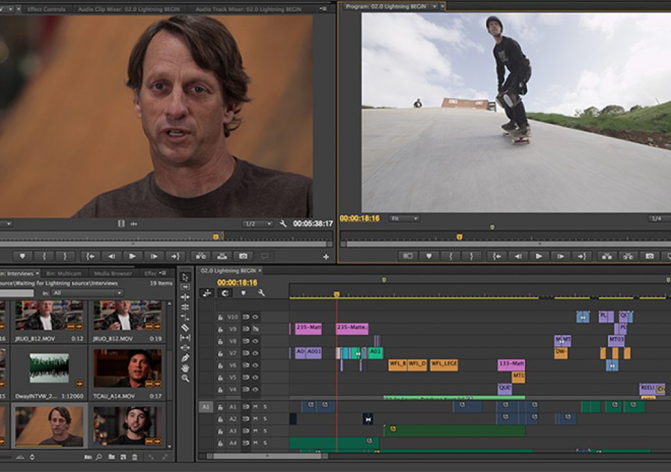
Task: Select TCAU_A14.MOV clip thumbnail
Action: point(127,368)
